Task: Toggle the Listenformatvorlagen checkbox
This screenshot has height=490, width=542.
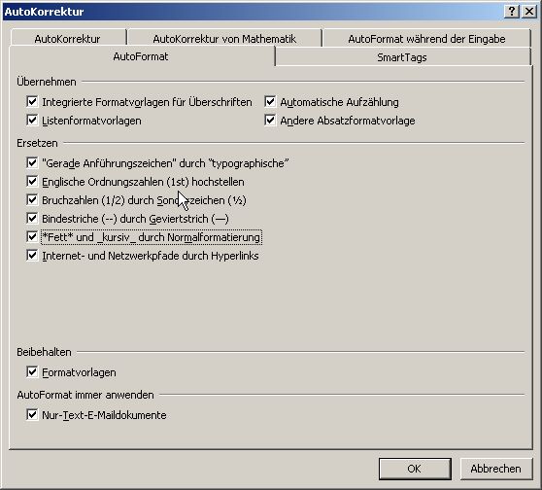Action: click(x=32, y=121)
